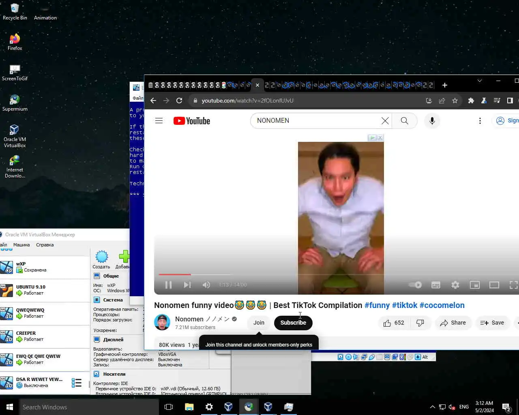Clear the NONOMEN search text

385,121
